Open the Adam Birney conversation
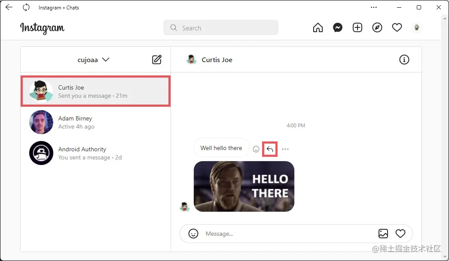449x261 pixels. pos(96,122)
